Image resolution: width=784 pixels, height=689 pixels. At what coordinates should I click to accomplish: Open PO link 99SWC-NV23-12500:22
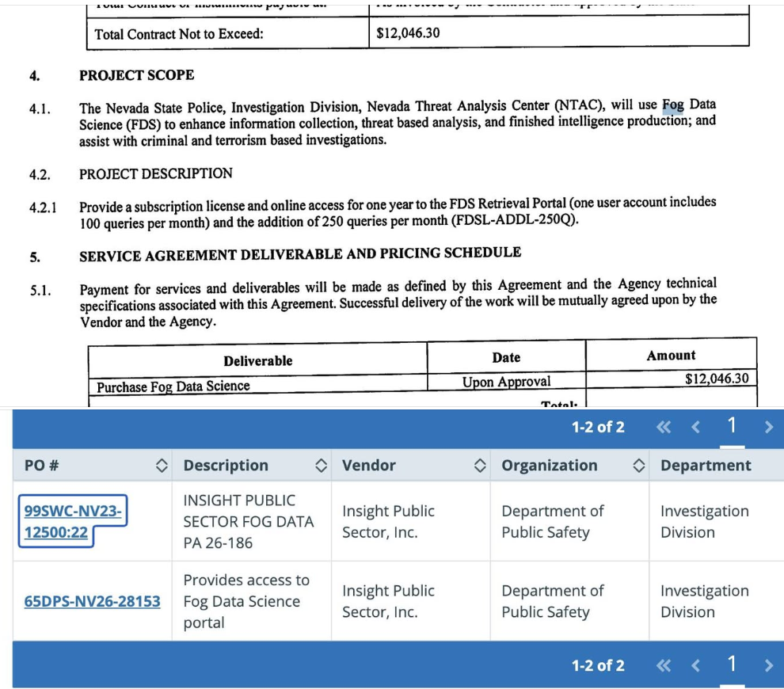tap(73, 521)
